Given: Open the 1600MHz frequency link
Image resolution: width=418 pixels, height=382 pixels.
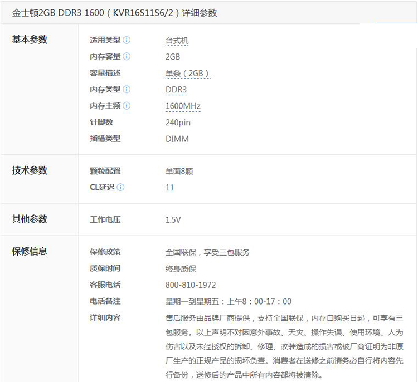Looking at the screenshot, I should (x=183, y=106).
